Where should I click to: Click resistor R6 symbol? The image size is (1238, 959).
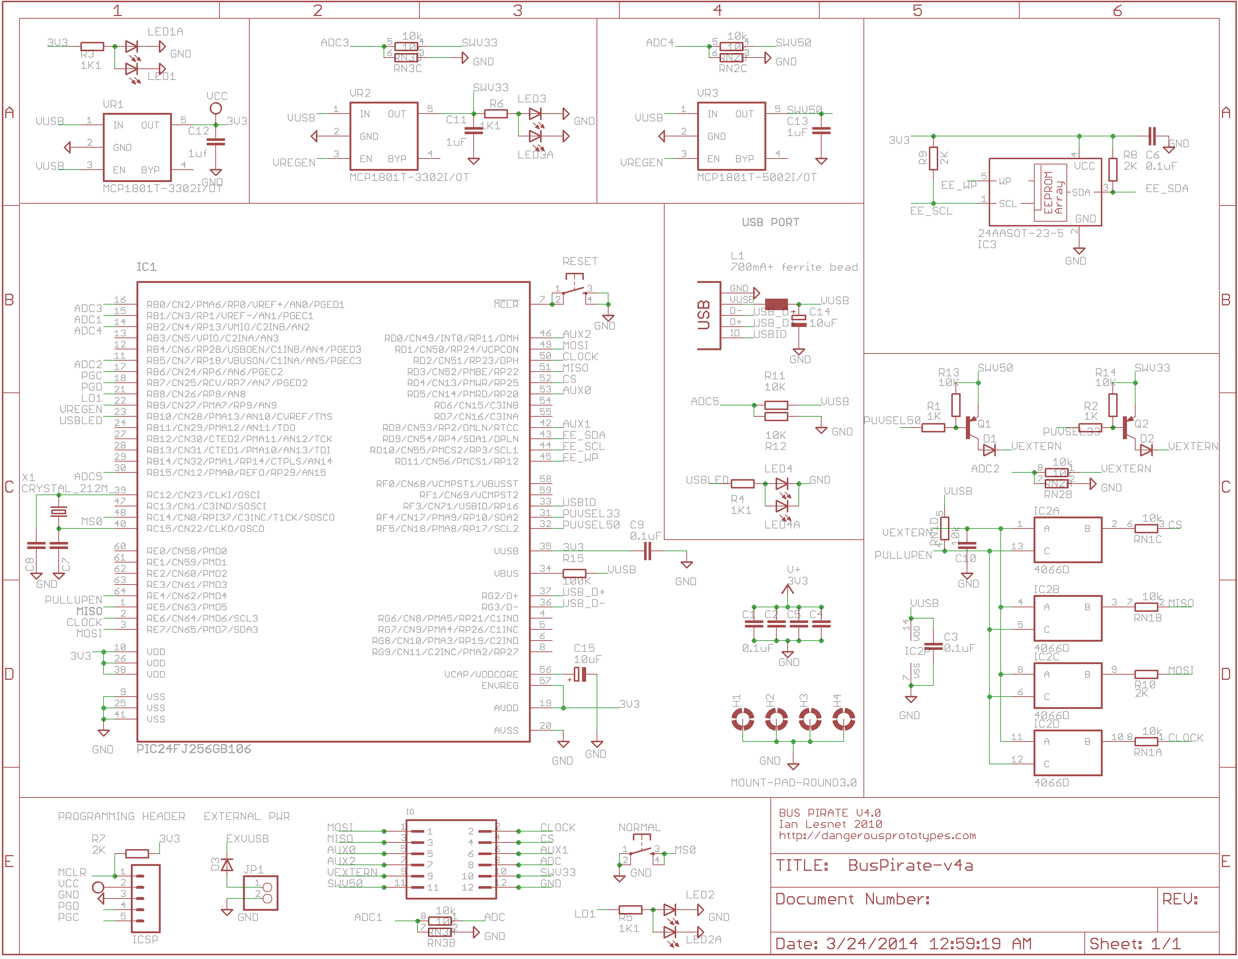coord(496,114)
